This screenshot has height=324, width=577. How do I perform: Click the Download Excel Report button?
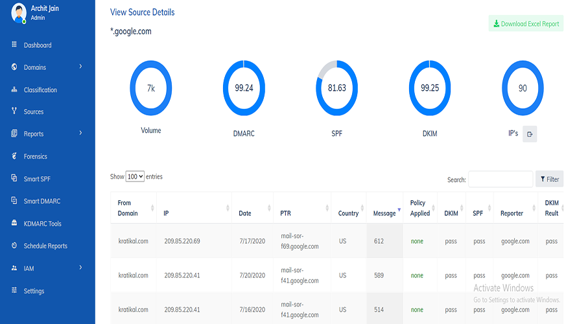click(x=526, y=23)
